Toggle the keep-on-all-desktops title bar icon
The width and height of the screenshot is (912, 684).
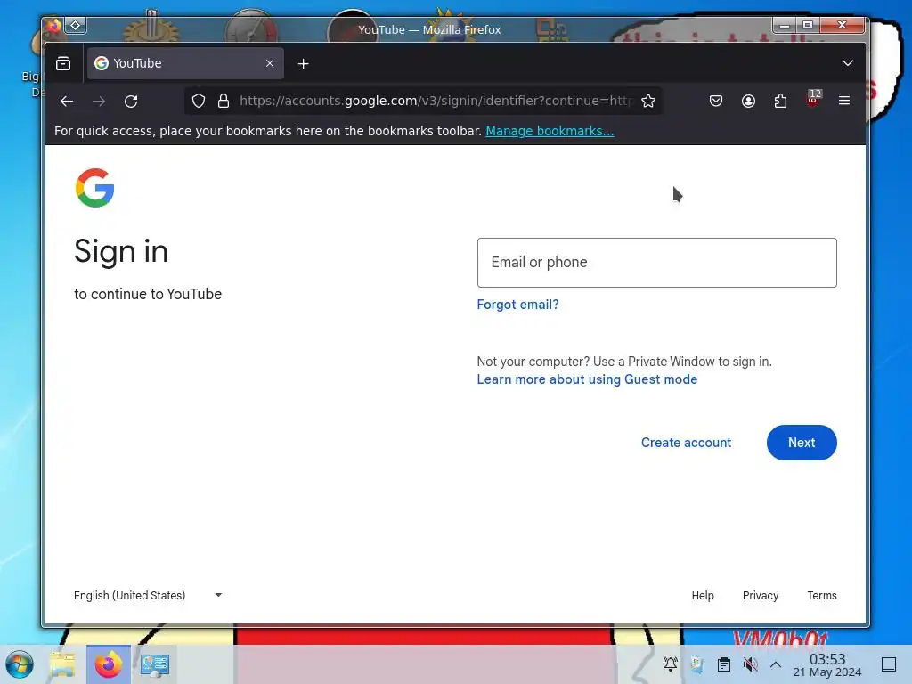(76, 26)
